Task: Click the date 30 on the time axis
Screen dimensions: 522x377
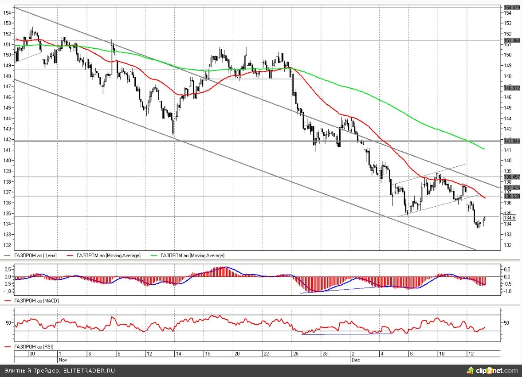Action: (x=31, y=354)
